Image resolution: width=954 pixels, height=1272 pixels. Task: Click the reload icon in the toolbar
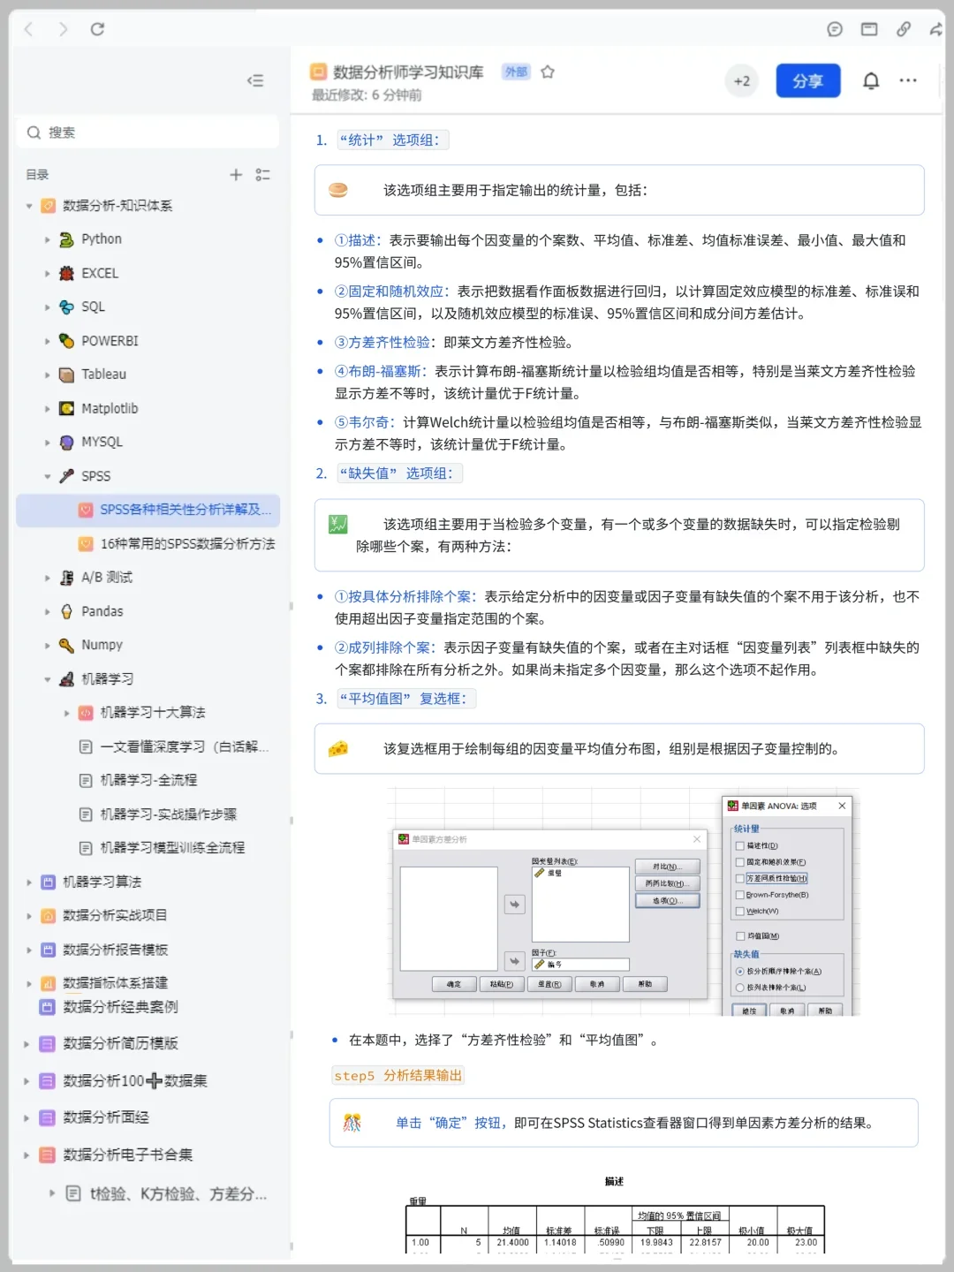(98, 28)
